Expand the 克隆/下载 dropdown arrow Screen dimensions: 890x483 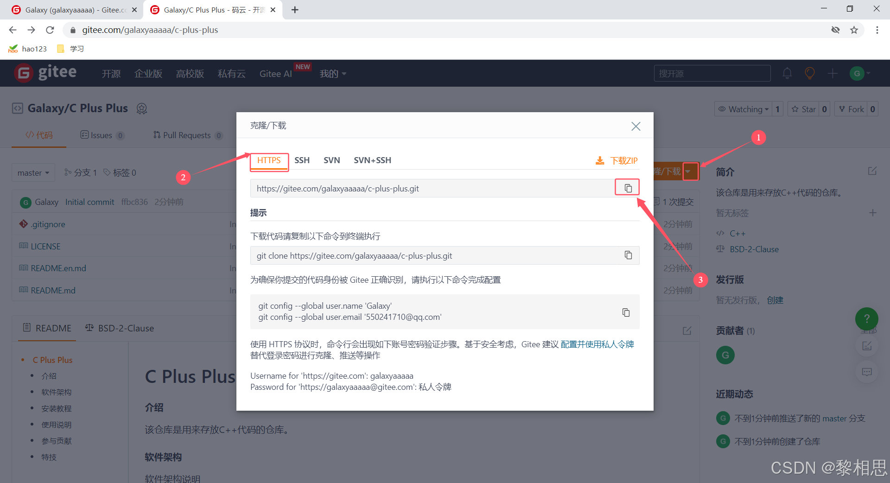click(690, 172)
